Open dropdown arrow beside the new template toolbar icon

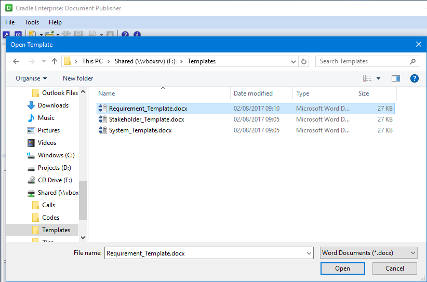[x=41, y=35]
